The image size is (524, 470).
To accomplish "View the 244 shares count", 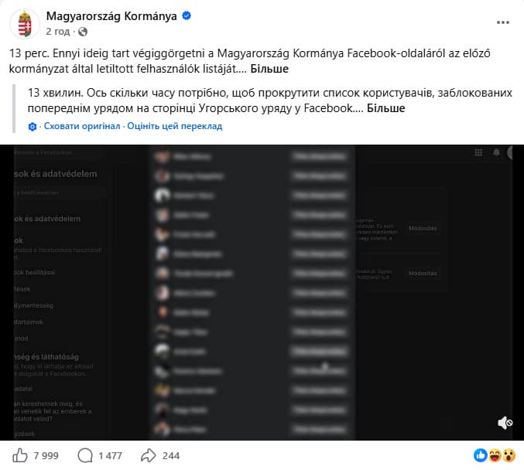I will pos(171,455).
